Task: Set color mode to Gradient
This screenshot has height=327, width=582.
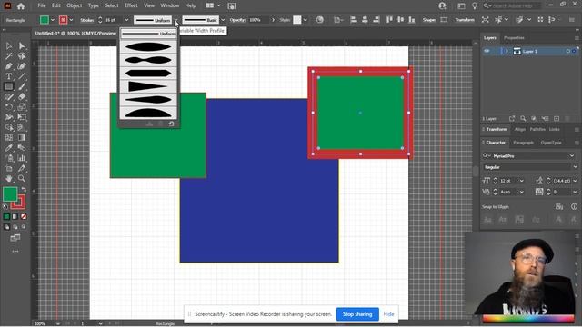Action: [15, 216]
